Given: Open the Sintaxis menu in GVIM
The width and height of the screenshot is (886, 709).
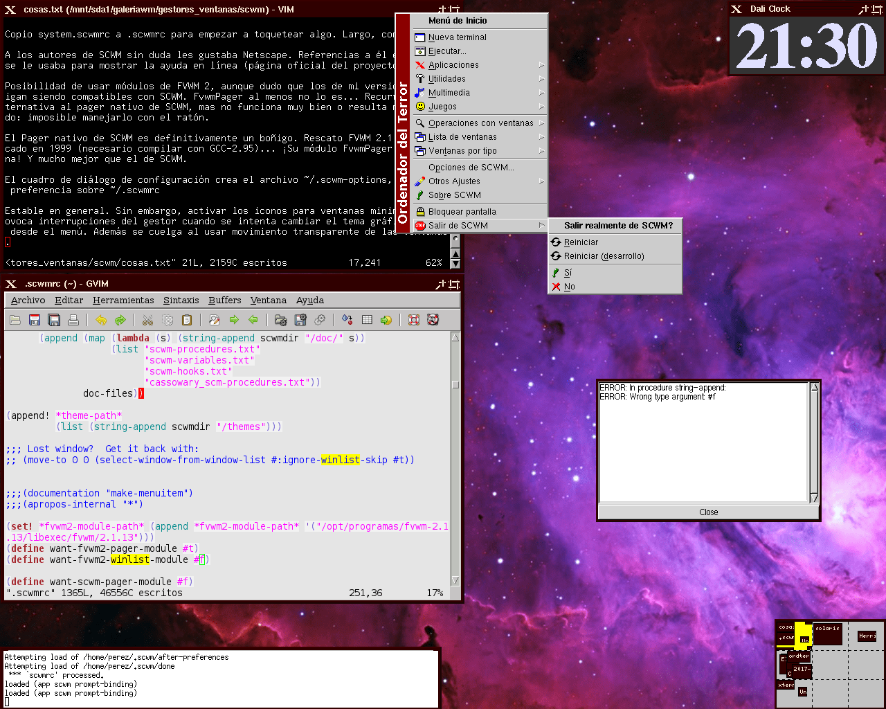Looking at the screenshot, I should click(181, 300).
